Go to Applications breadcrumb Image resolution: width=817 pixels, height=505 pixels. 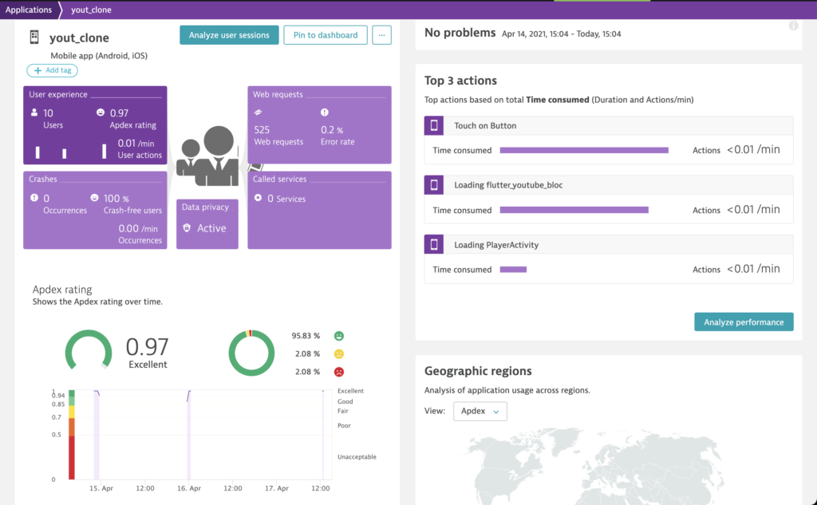pyautogui.click(x=29, y=10)
